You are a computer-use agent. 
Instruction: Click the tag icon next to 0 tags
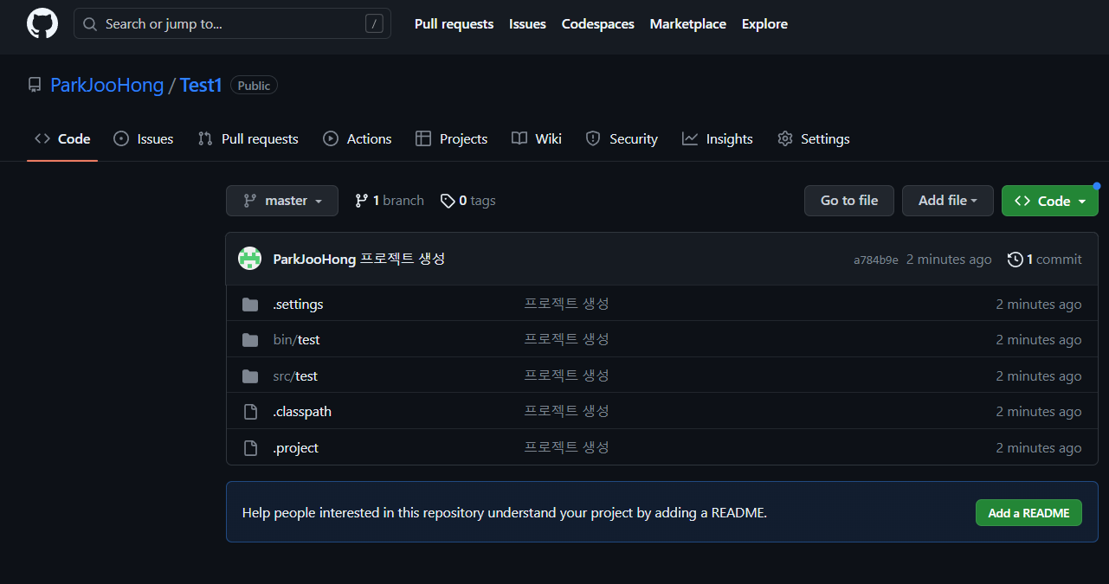click(x=448, y=201)
